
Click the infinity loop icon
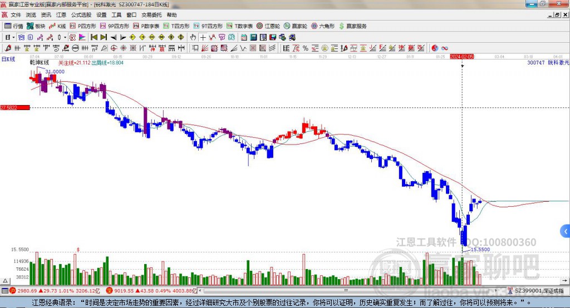pyautogui.click(x=444, y=48)
